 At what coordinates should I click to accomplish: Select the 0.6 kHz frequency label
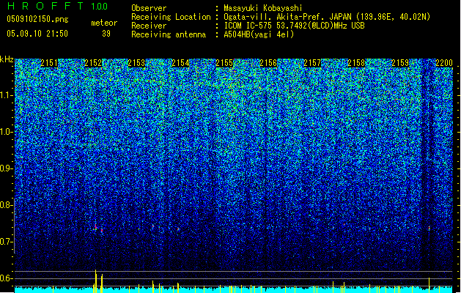6,278
